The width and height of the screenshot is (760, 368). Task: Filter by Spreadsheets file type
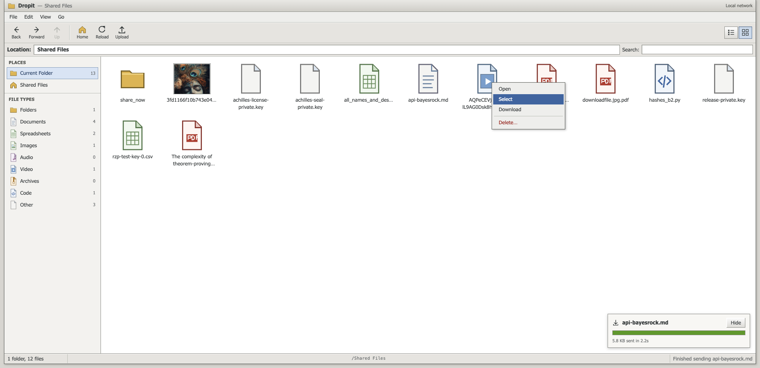tap(52, 134)
